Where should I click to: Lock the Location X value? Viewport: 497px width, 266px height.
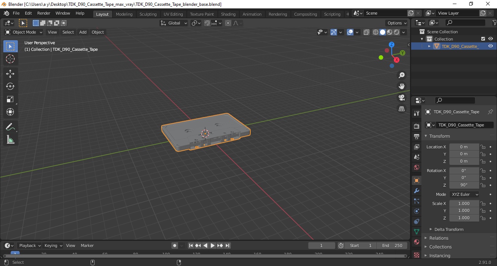[x=483, y=147]
